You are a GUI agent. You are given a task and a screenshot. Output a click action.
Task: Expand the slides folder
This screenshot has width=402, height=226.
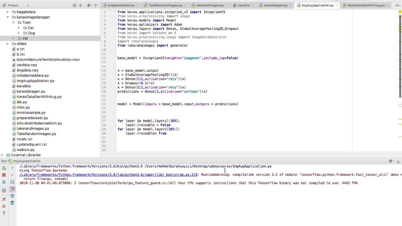(8, 44)
